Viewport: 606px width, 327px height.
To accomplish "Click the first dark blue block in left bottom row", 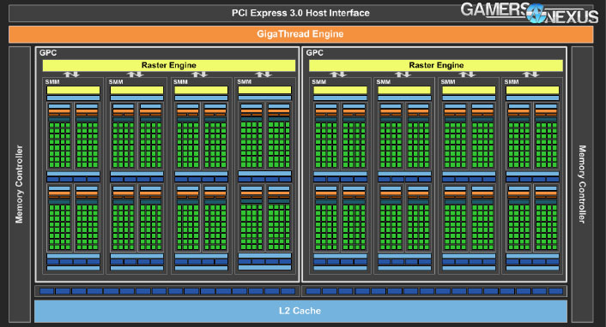I will [46, 291].
